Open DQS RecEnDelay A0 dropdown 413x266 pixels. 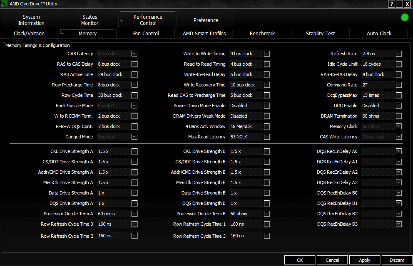(399, 151)
